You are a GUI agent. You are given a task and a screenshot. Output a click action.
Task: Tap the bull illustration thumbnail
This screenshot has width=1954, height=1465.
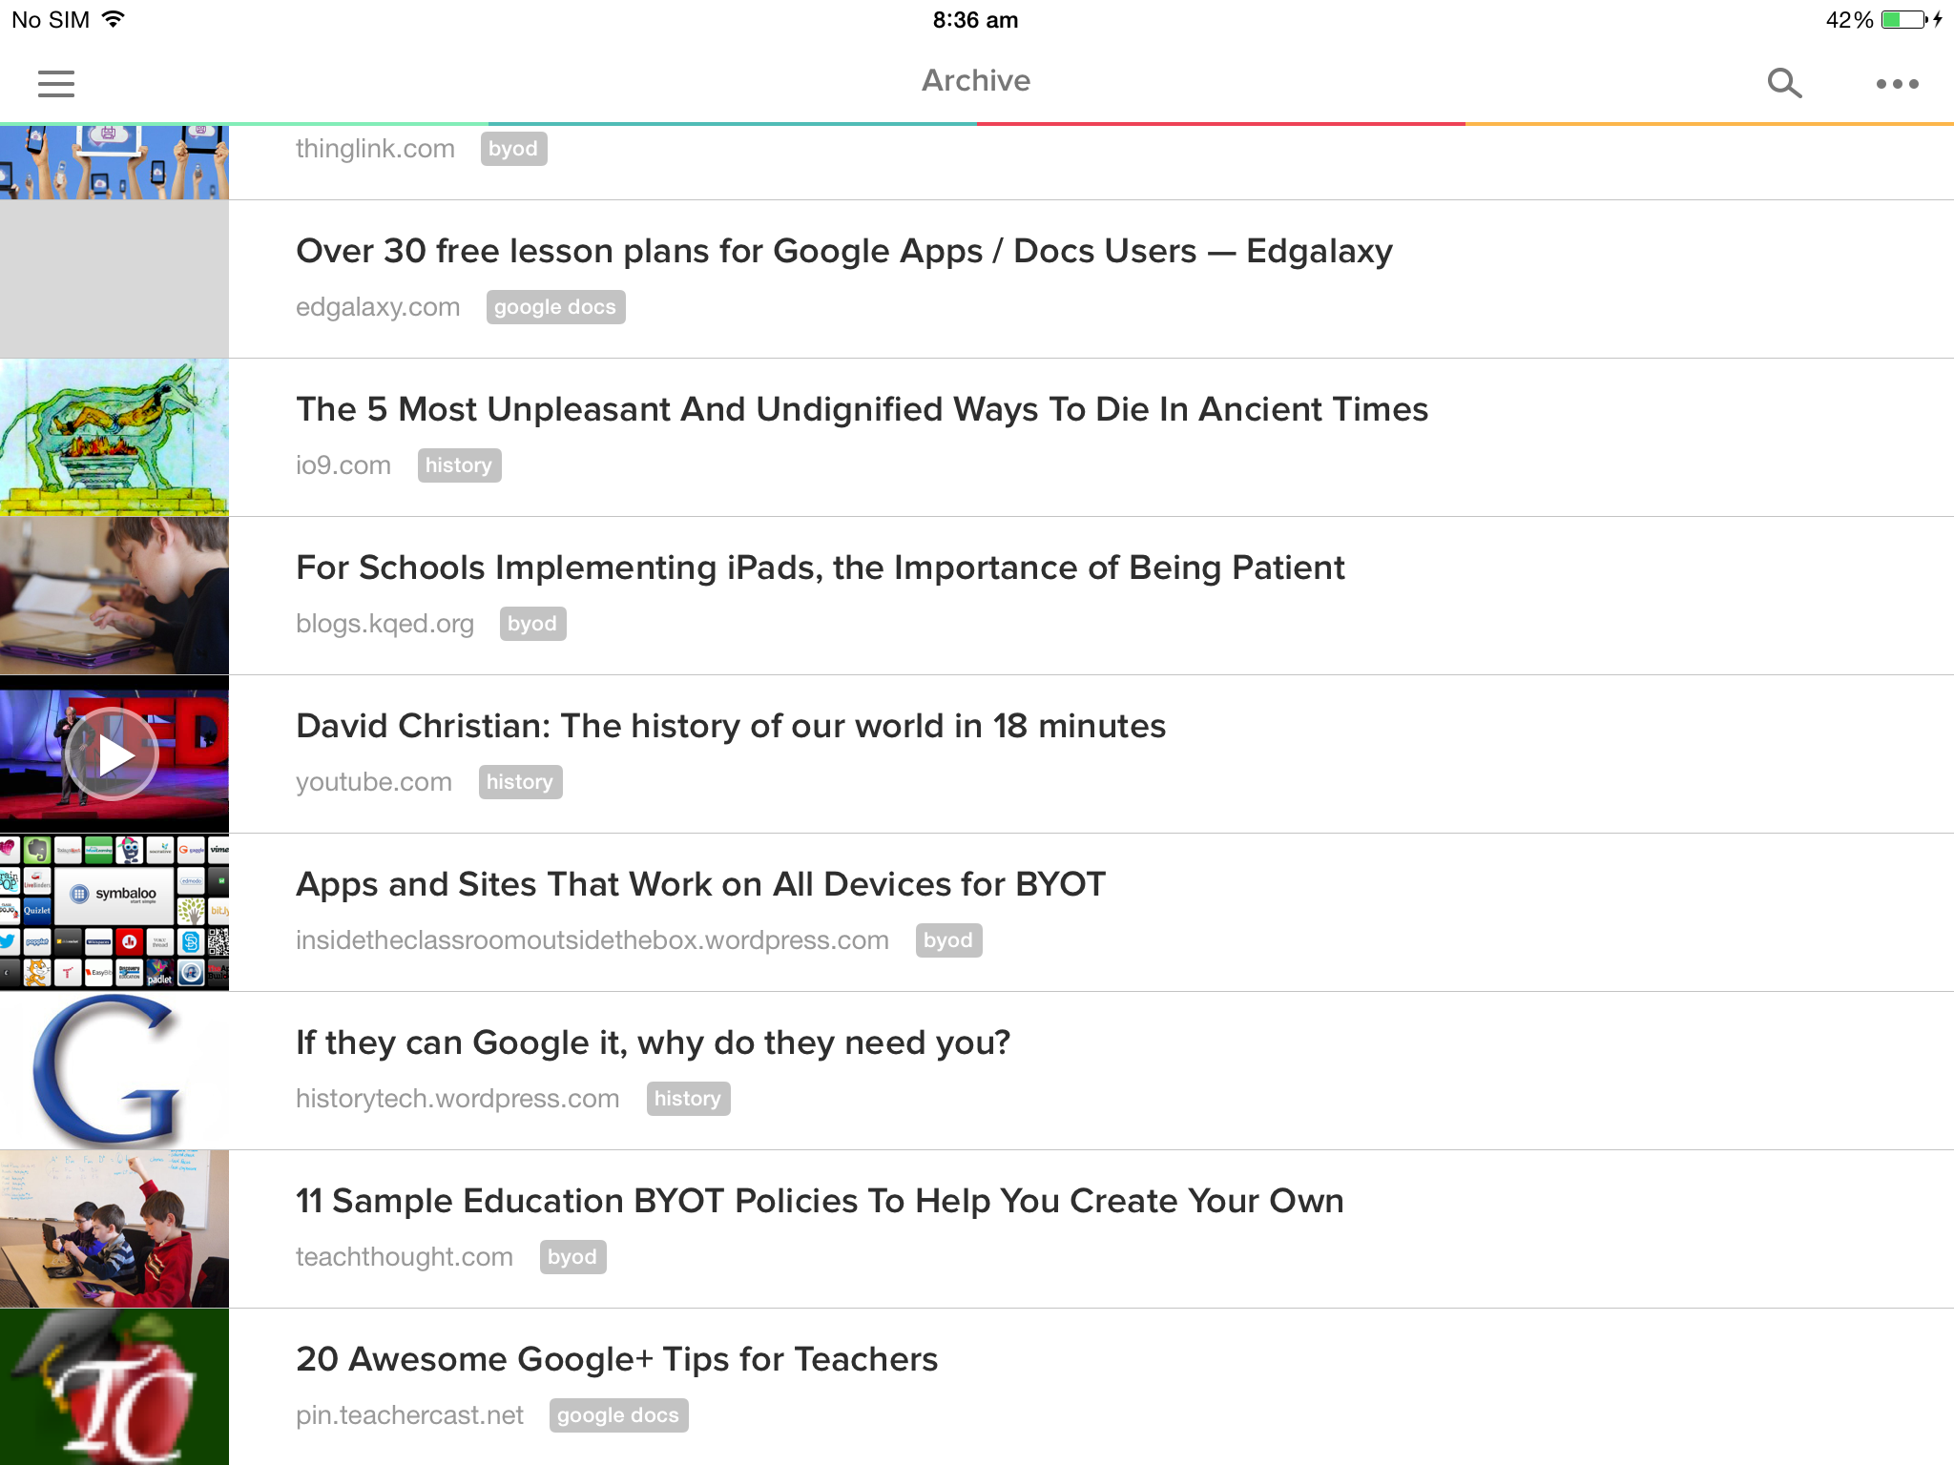[114, 437]
